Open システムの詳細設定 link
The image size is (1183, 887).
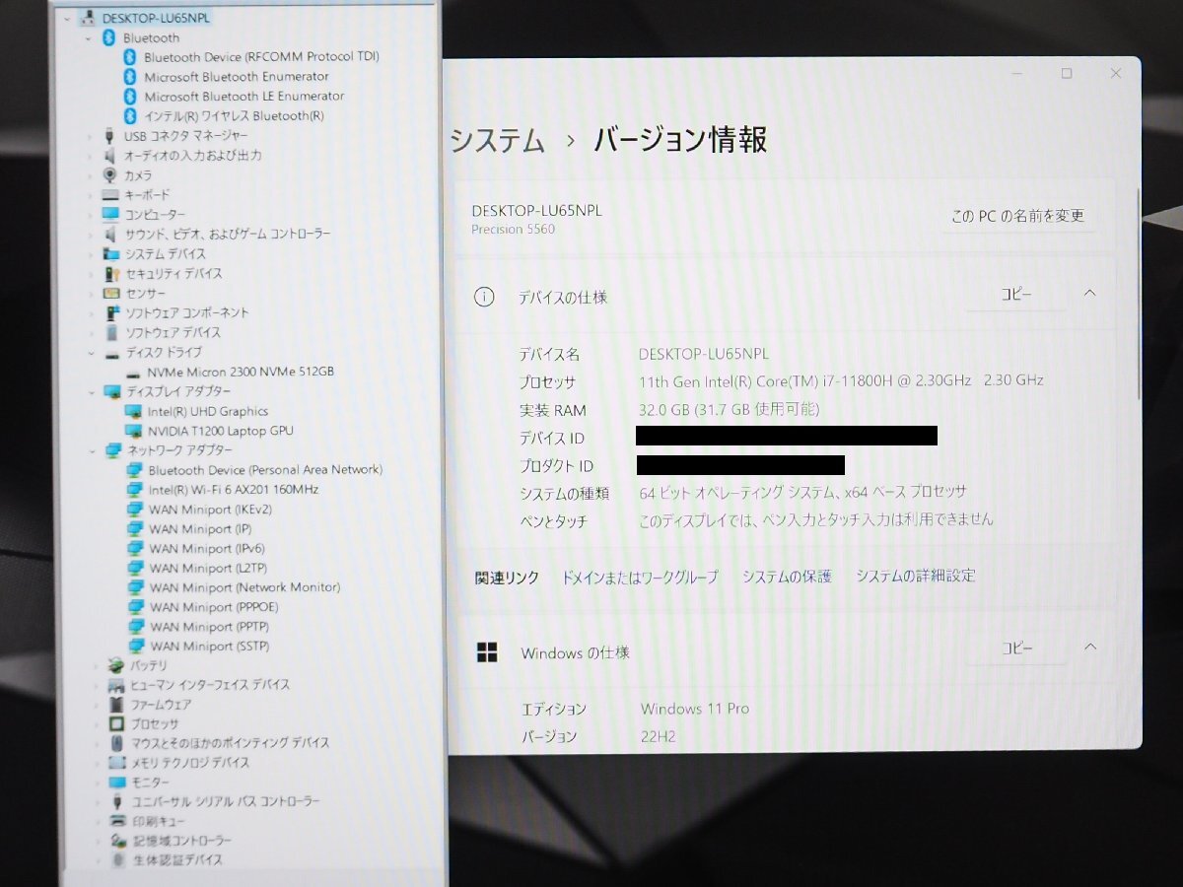916,576
